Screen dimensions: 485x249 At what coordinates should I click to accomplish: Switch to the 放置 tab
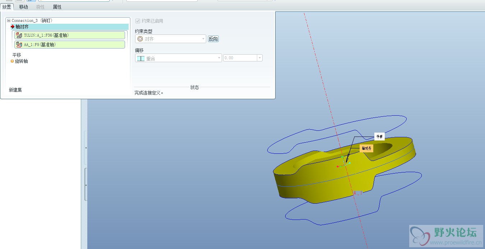[x=7, y=7]
